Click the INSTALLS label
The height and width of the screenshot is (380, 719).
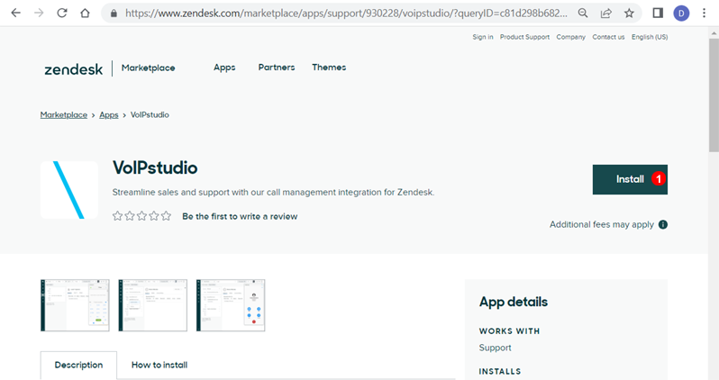[500, 371]
